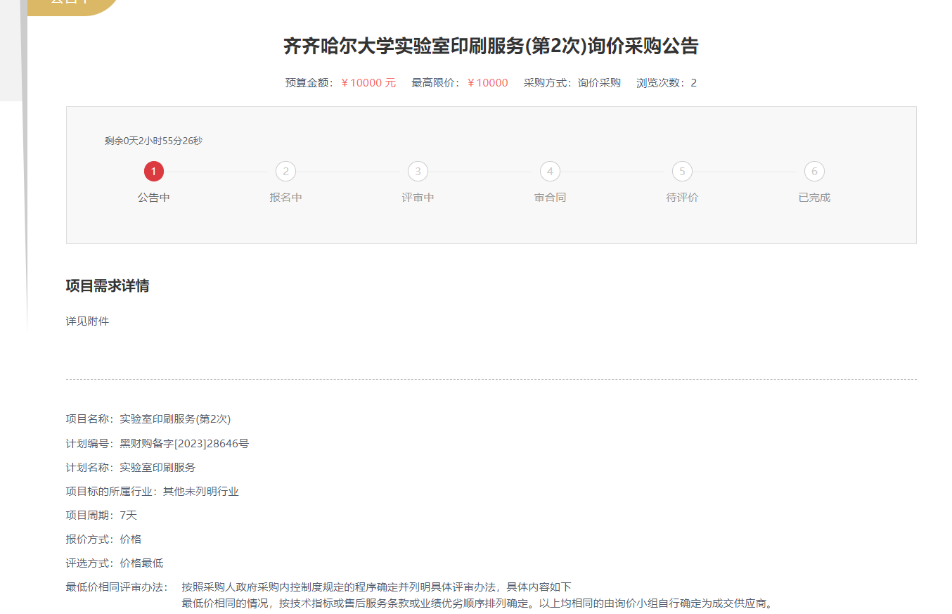Viewport: 952px width, 614px height.
Task: Select the 已完成 step label
Action: tap(814, 198)
